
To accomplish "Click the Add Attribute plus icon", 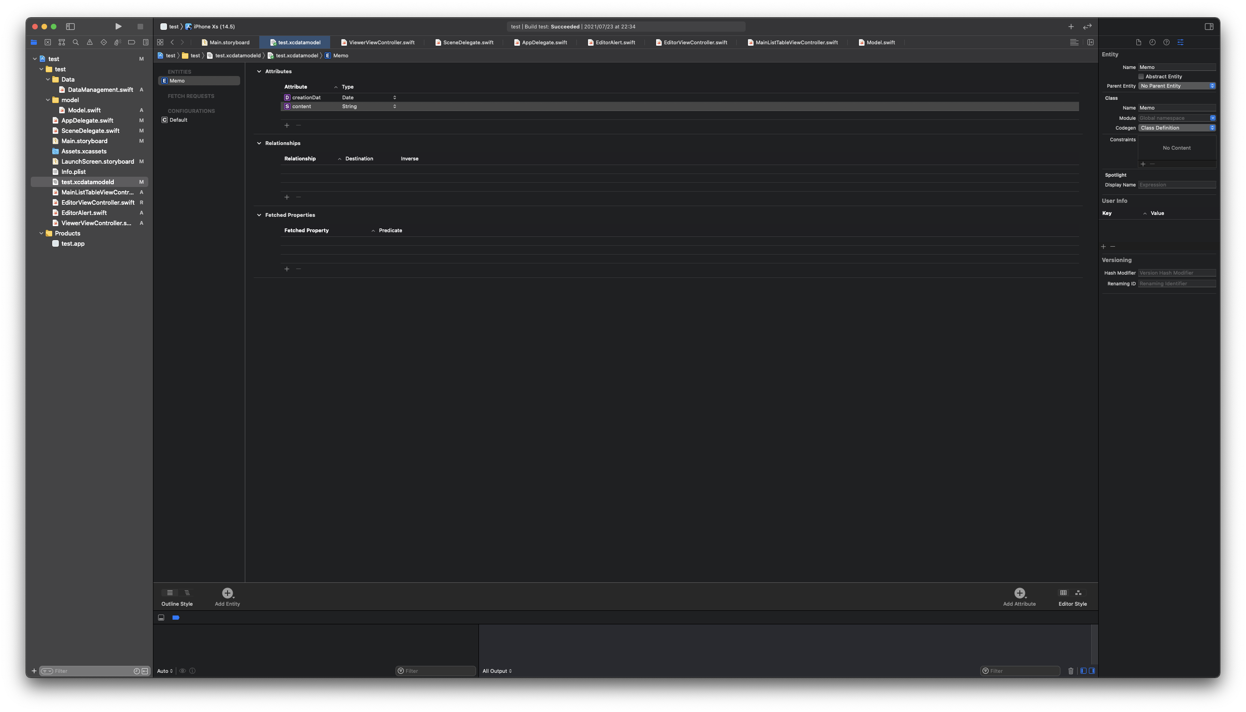I will pyautogui.click(x=1019, y=593).
